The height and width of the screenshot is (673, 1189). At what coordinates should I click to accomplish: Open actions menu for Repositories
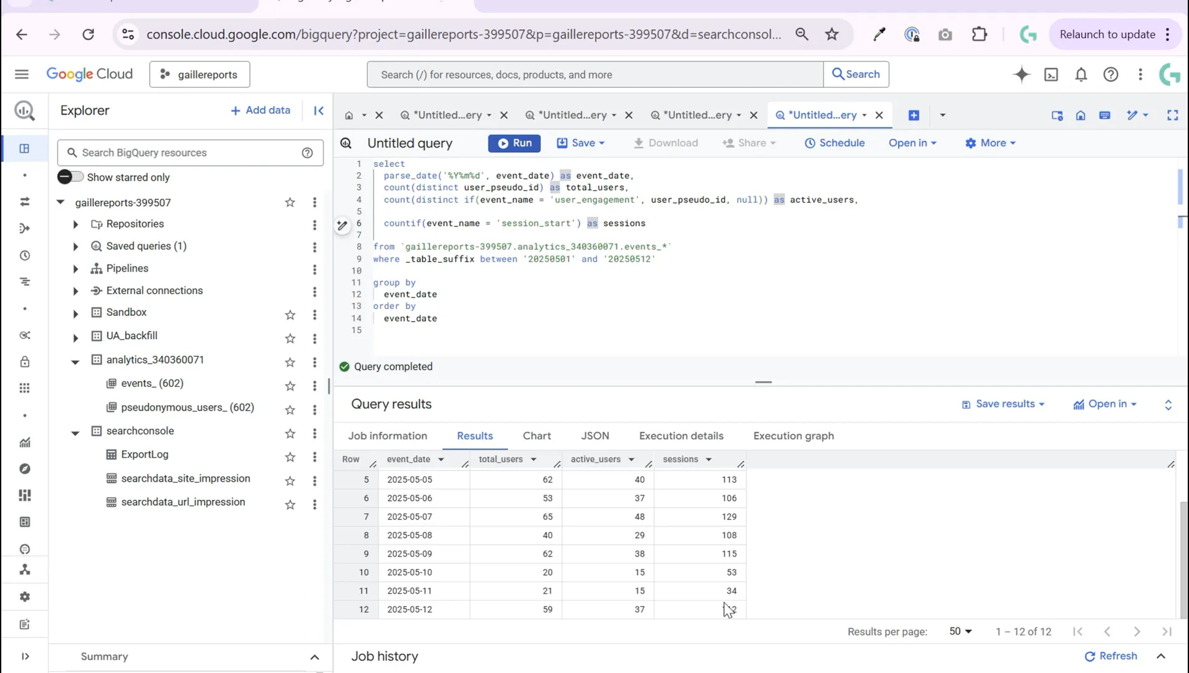point(315,225)
